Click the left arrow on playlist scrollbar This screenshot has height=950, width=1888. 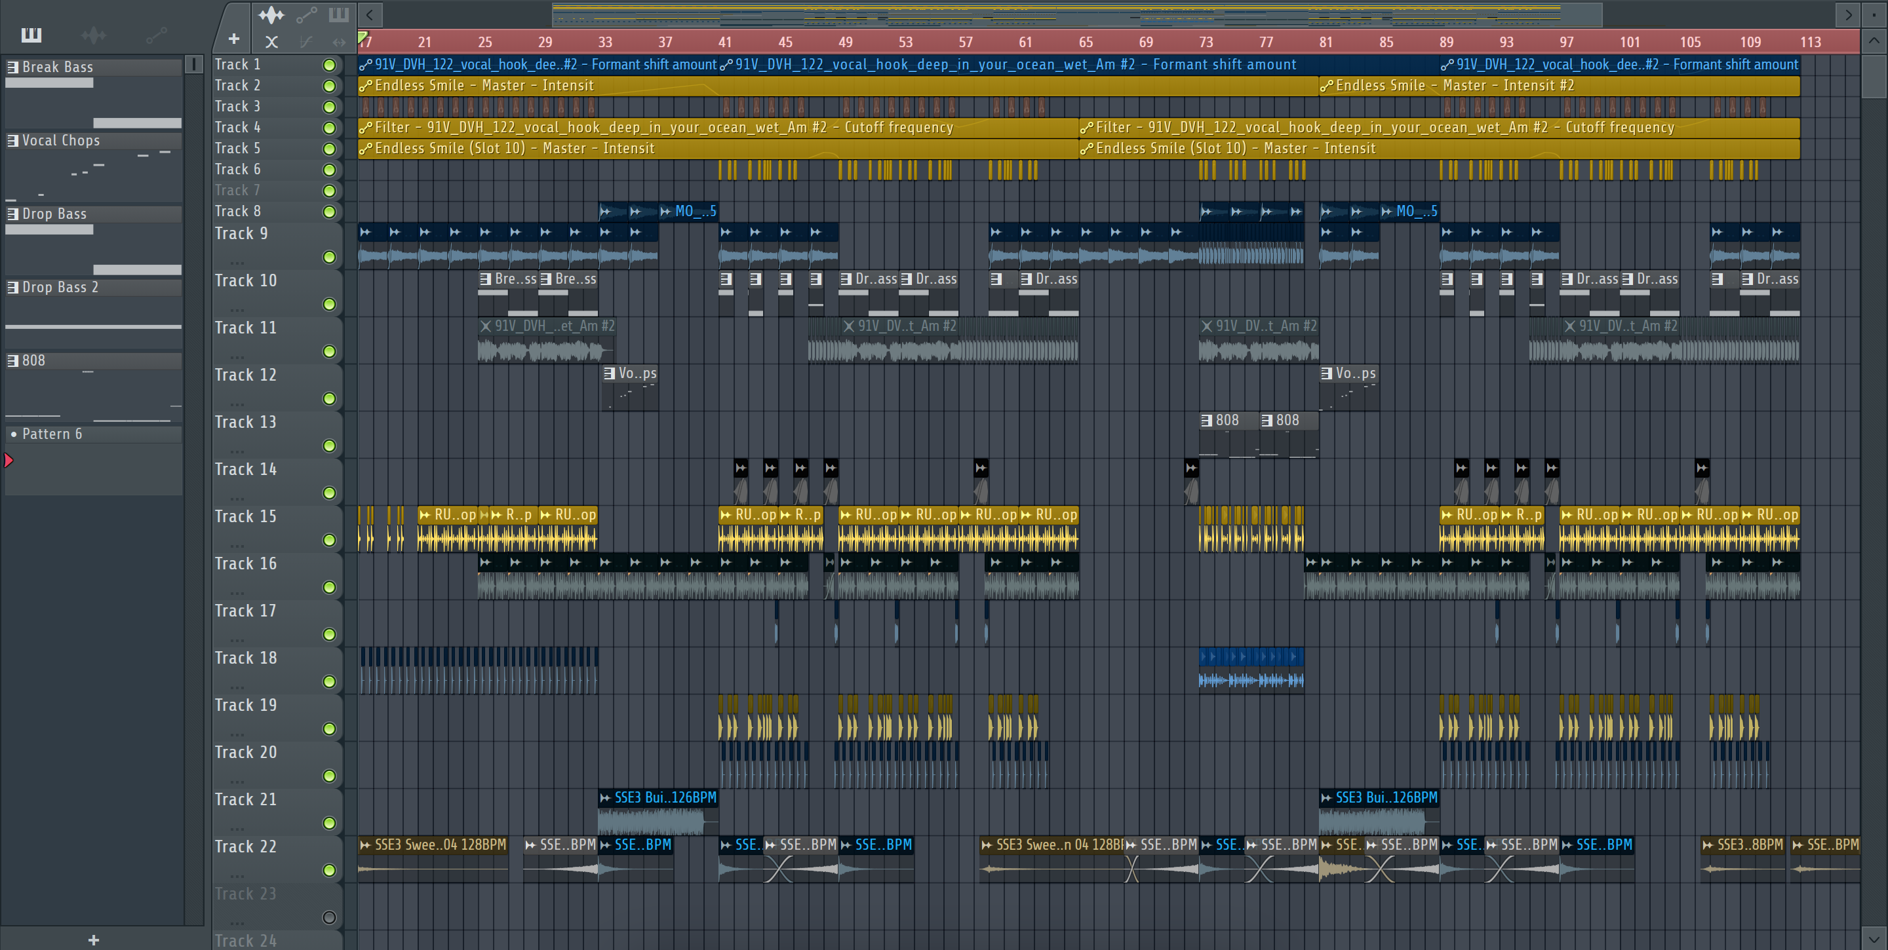(x=370, y=14)
